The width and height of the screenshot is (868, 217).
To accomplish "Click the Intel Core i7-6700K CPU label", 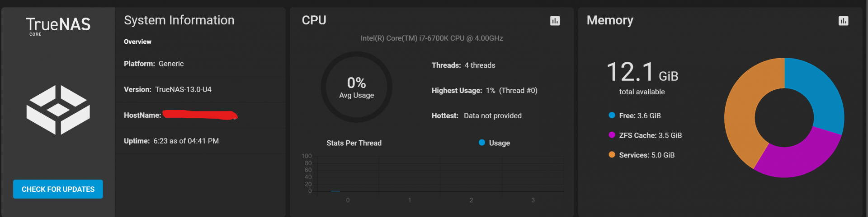I will click(432, 38).
